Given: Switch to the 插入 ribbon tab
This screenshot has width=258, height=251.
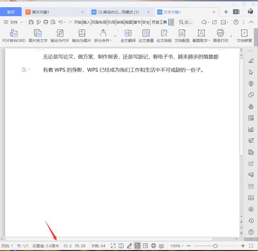Looking at the screenshot, I should 87,22.
